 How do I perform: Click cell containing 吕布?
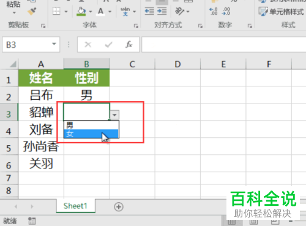point(41,95)
